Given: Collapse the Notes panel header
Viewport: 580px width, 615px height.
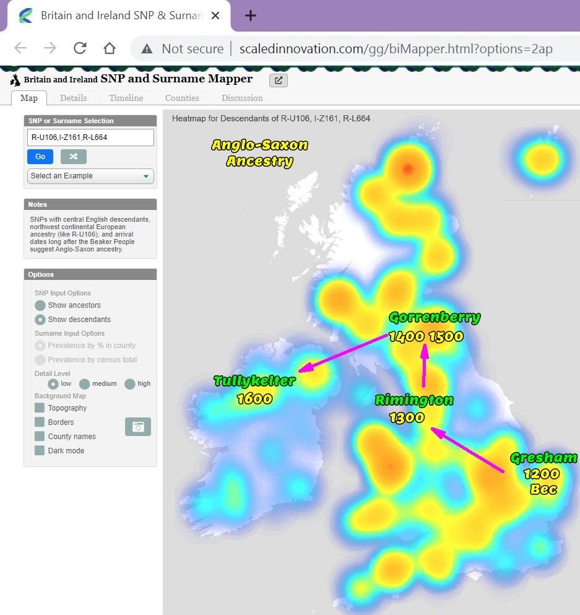Looking at the screenshot, I should (x=90, y=204).
